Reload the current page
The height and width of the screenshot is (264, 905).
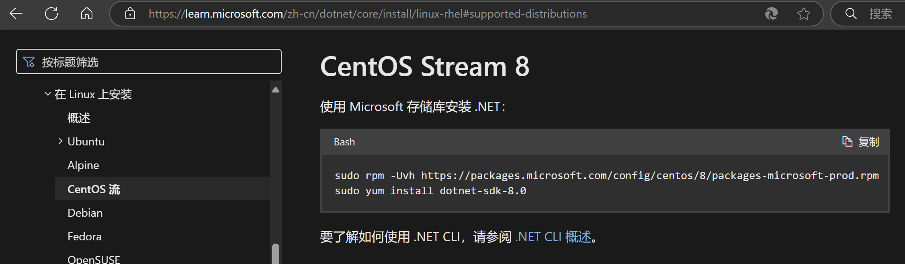[x=51, y=13]
